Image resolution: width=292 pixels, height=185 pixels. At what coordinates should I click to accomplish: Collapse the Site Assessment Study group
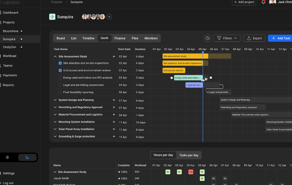(x=55, y=56)
